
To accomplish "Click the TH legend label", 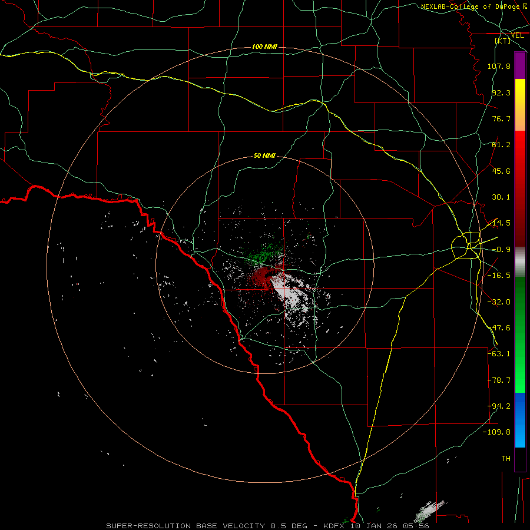I will point(506,459).
